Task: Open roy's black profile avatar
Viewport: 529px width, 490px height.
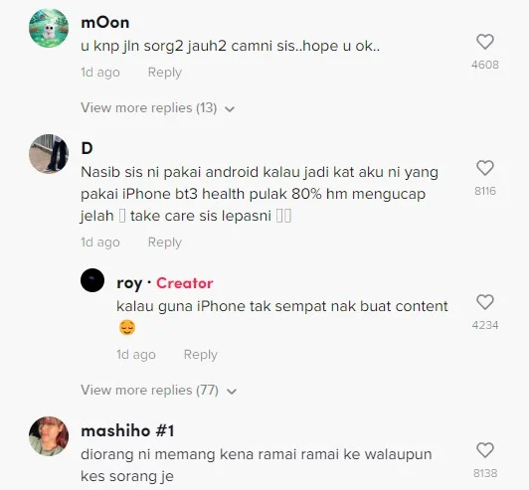Action: (92, 280)
